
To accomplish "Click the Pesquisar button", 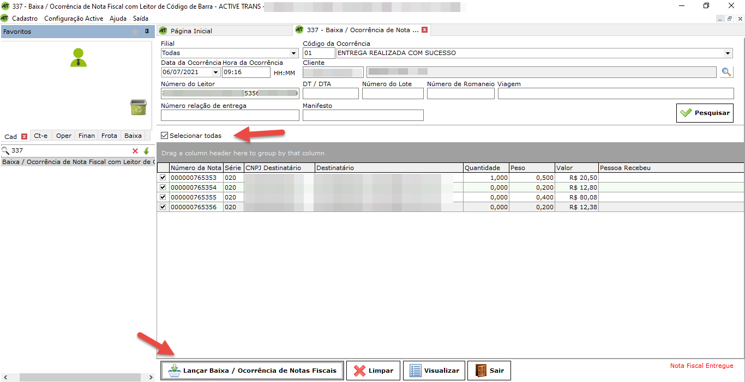I will pyautogui.click(x=705, y=113).
